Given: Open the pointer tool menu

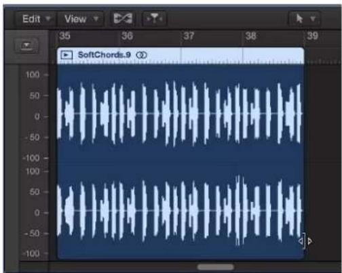Looking at the screenshot, I should click(305, 18).
